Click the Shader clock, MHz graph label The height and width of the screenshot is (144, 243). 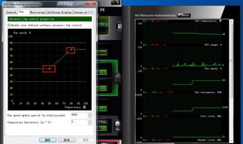[x=209, y=140]
